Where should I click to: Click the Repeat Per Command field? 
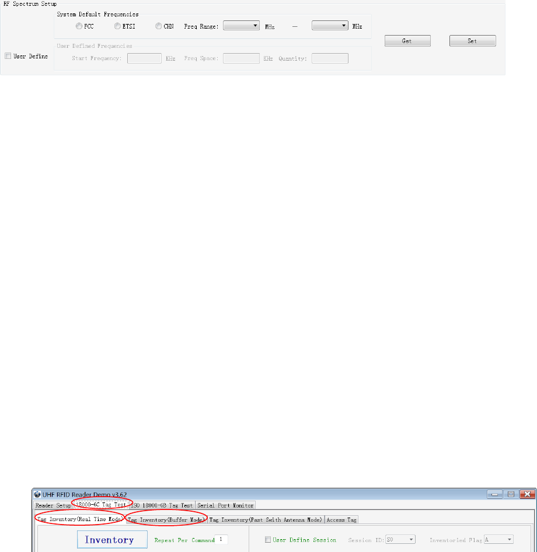click(x=221, y=539)
